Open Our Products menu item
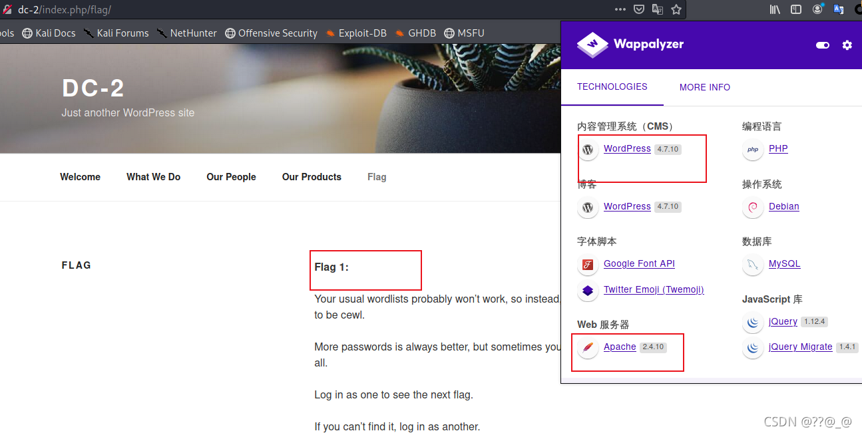The width and height of the screenshot is (862, 435). 312,177
